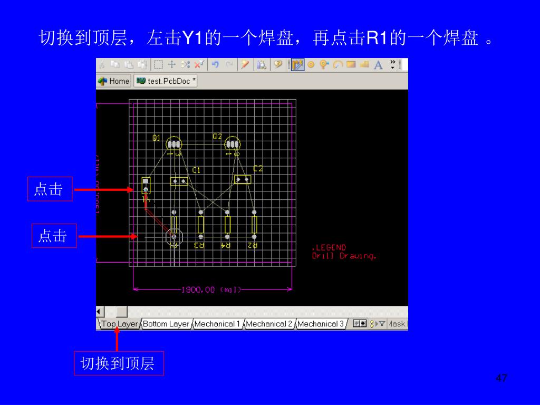Switch to the Mechanical 2 layer tab
The image size is (540, 405).
tap(269, 324)
